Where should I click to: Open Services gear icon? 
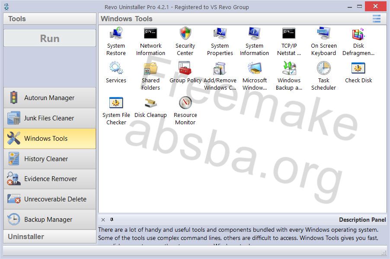pos(116,68)
